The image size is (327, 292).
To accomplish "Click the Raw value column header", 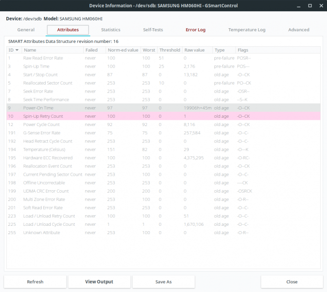I will [197, 50].
